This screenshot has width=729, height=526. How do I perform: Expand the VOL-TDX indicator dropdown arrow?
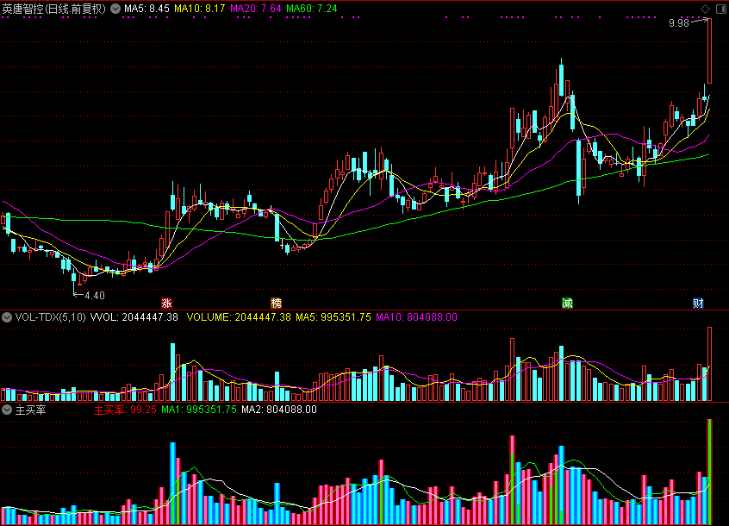(7, 317)
